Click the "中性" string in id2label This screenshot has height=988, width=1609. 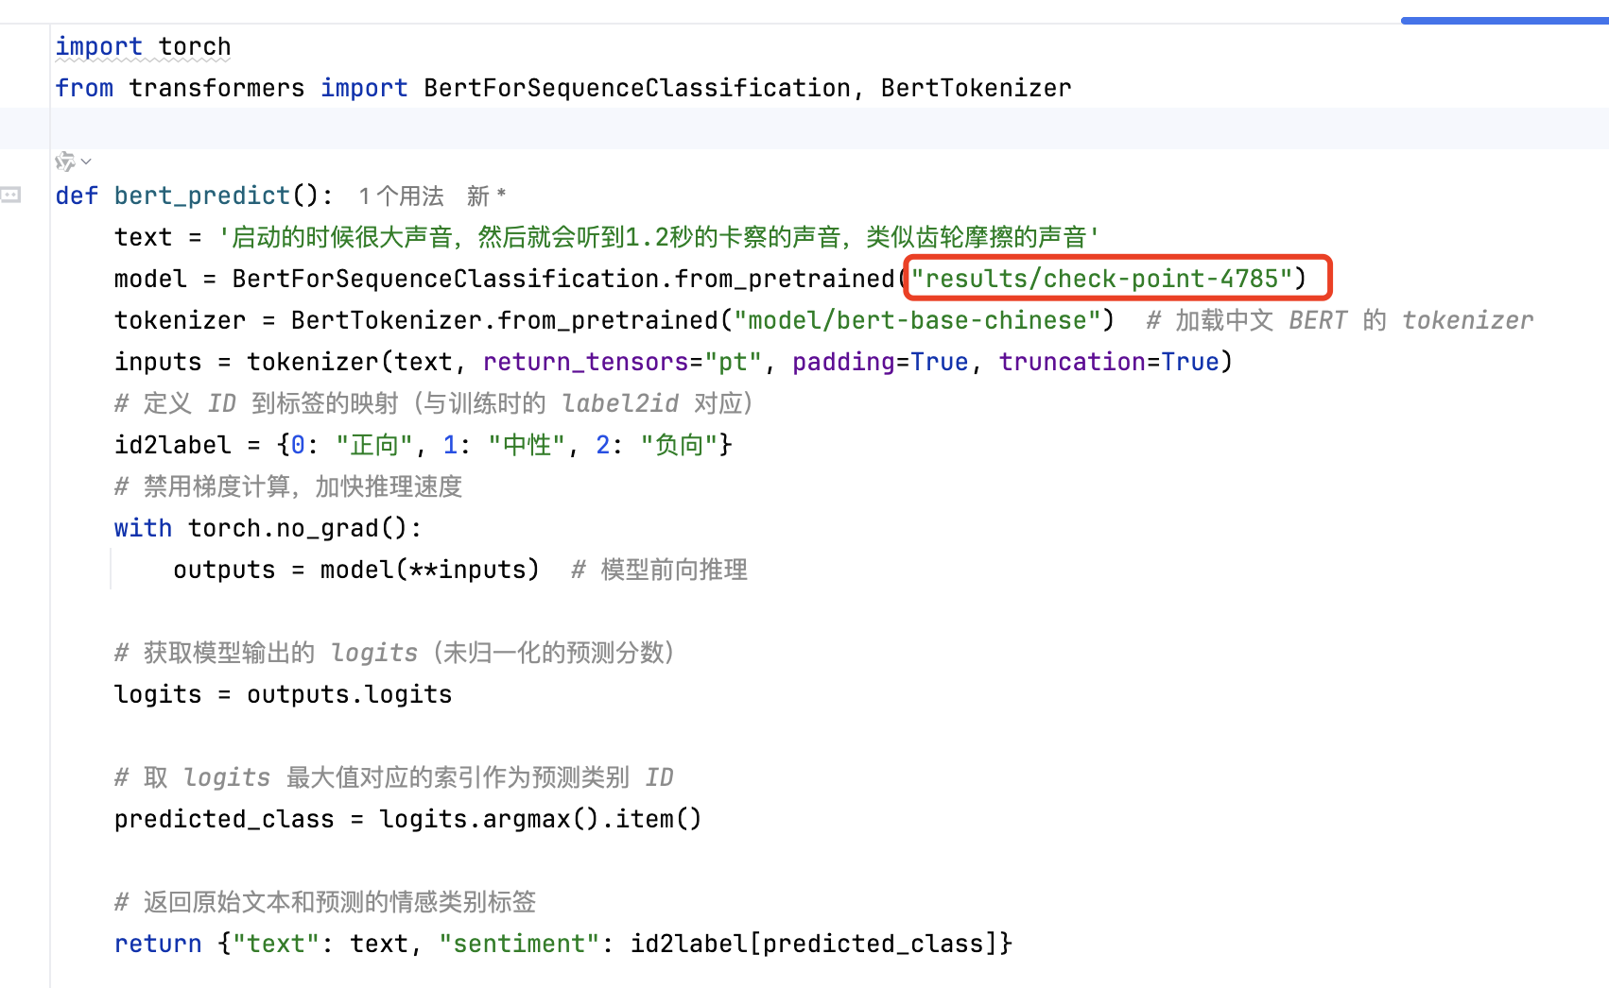point(527,445)
